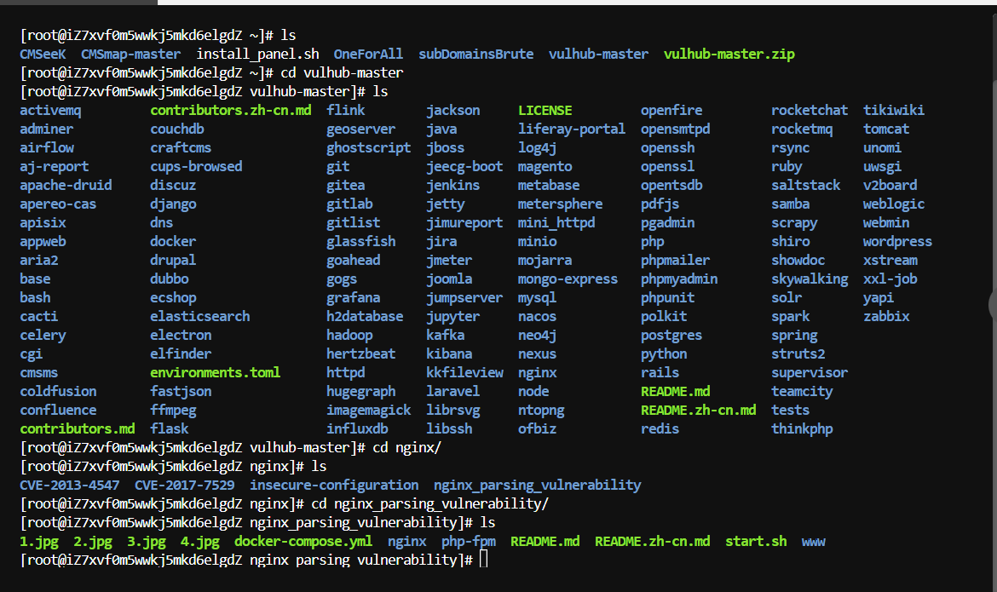The width and height of the screenshot is (997, 592).
Task: Select the coldfusion directory entry
Action: pyautogui.click(x=58, y=392)
